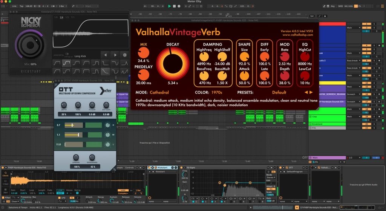
Task: Open the Clean filter circuit dropdown
Action: (15, 202)
